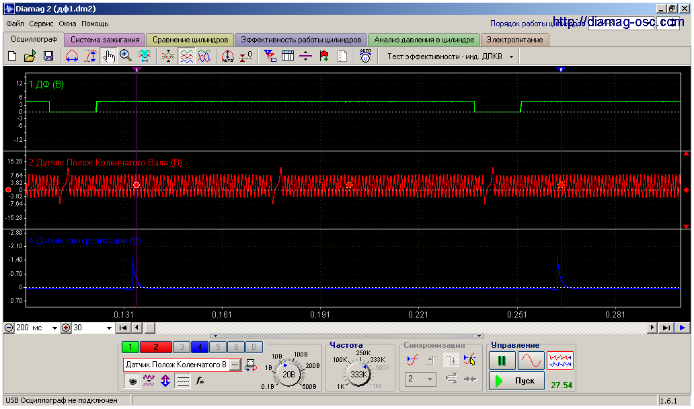694x409 pixels.
Task: Open the Файл menu
Action: 15,24
